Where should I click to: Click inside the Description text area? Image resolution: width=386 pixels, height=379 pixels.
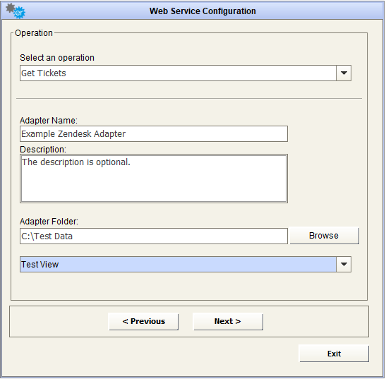tap(154, 179)
